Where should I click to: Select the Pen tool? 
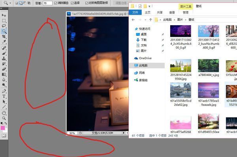point(4,91)
